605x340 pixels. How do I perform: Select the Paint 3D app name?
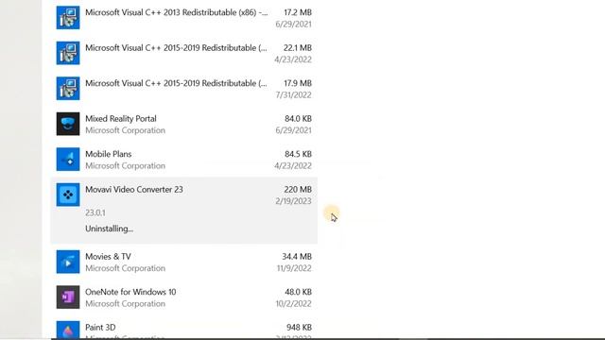[100, 328]
